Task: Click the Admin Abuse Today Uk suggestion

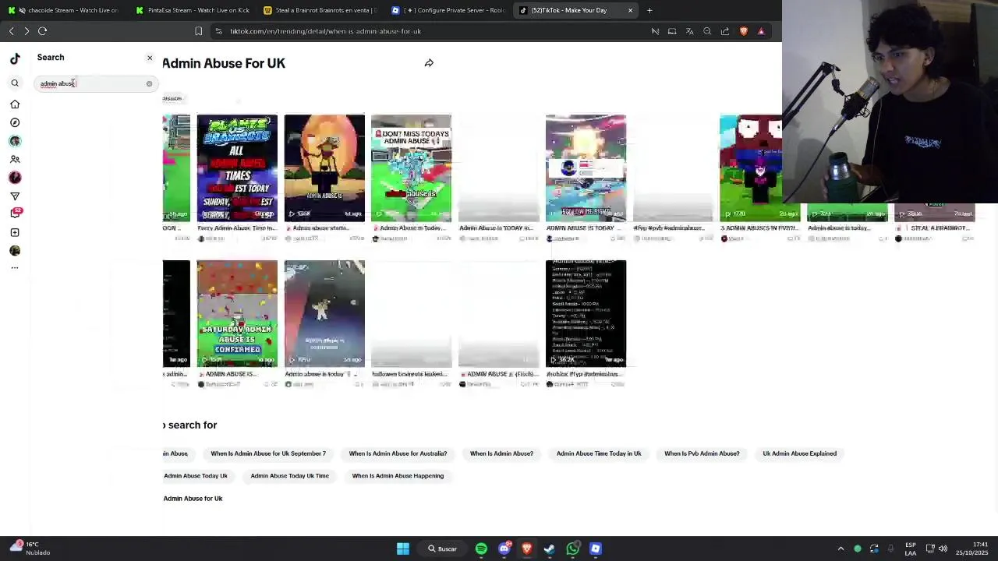Action: click(196, 476)
